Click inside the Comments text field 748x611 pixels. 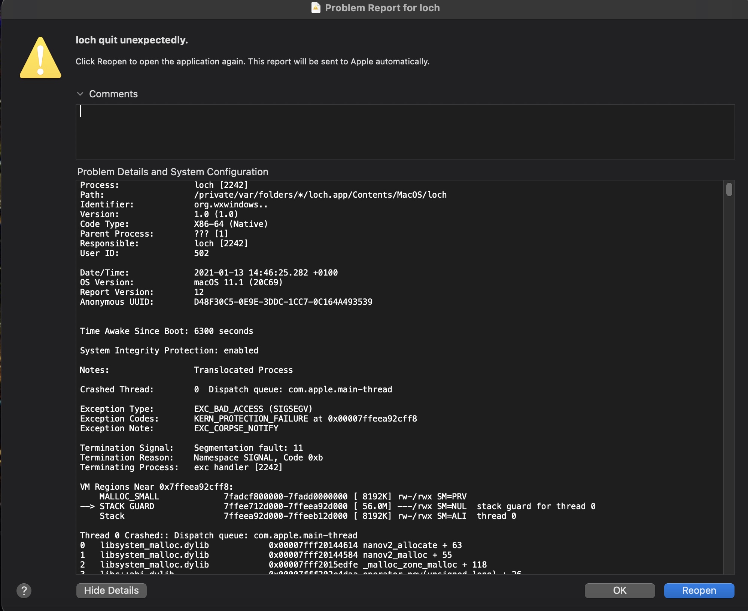tap(405, 132)
